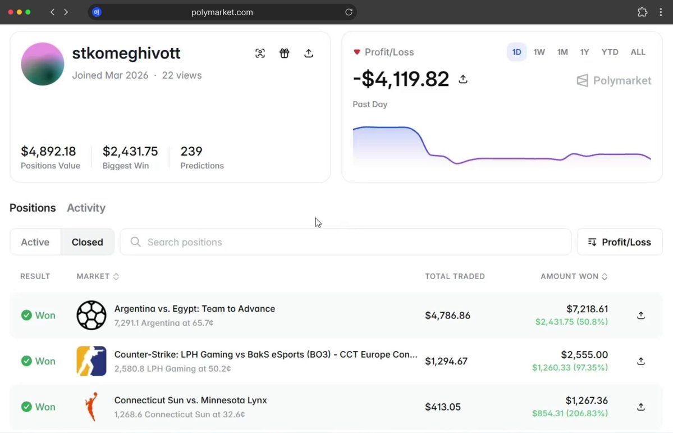This screenshot has height=433, width=673.
Task: Click the soccer ball market icon
Action: click(91, 315)
